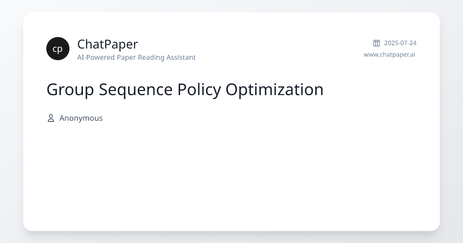
Task: Click the date 2025-07-24
Action: click(400, 43)
